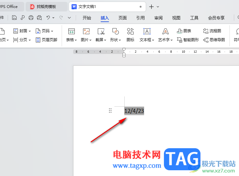Click the WPS Office home tab
The width and height of the screenshot is (239, 176).
click(12, 7)
